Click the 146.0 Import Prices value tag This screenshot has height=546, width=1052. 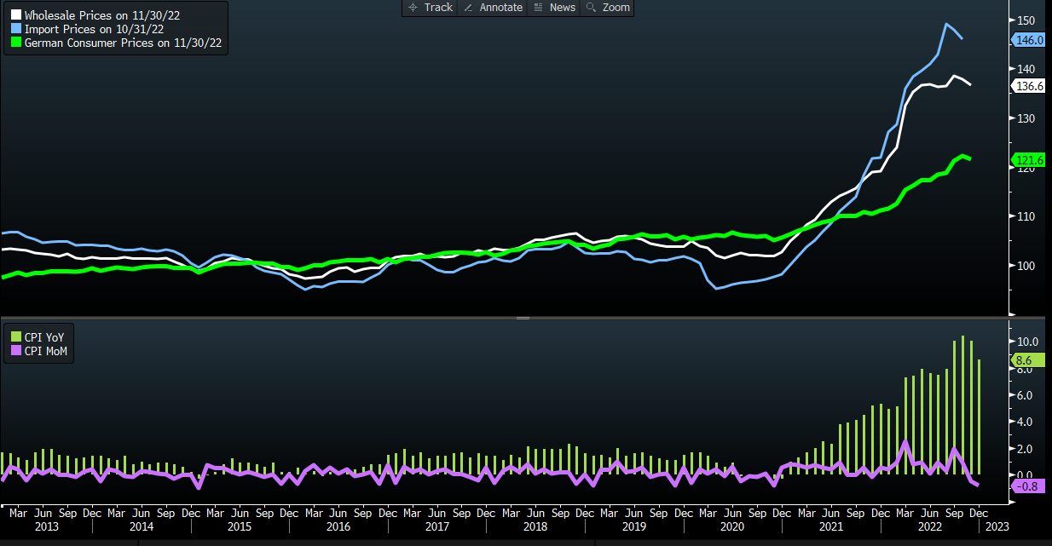coord(1028,39)
